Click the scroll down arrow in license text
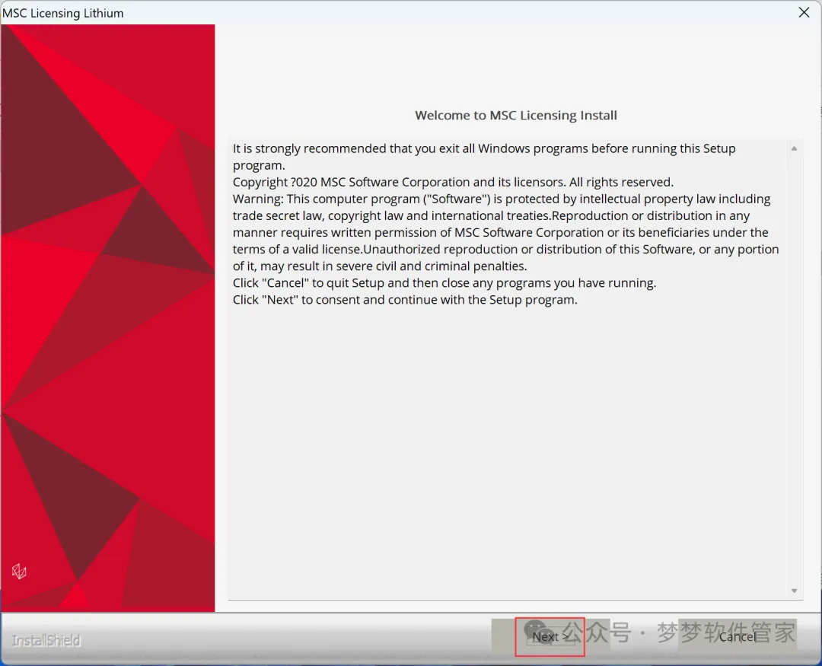The image size is (822, 666). pyautogui.click(x=794, y=591)
